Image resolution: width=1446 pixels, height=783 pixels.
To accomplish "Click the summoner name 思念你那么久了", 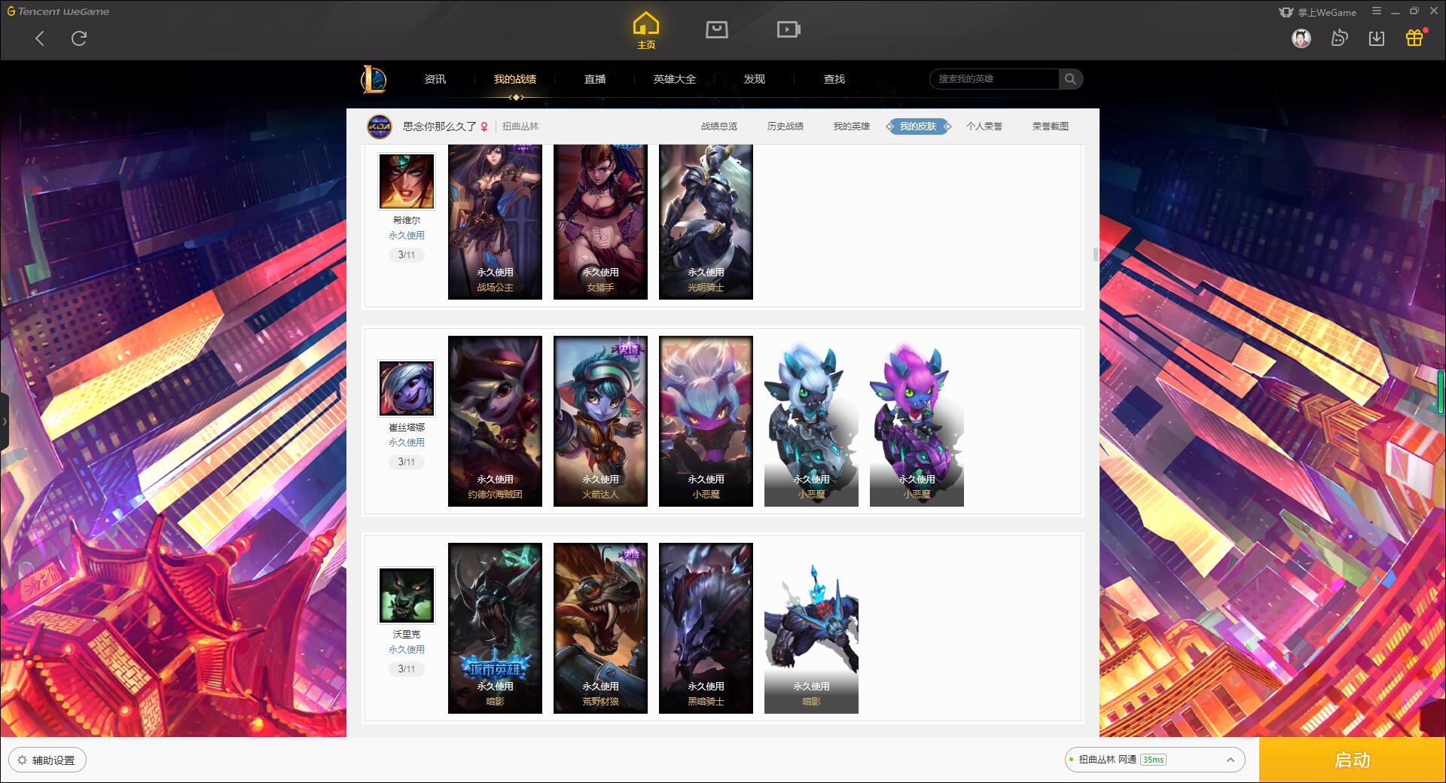I will (439, 126).
